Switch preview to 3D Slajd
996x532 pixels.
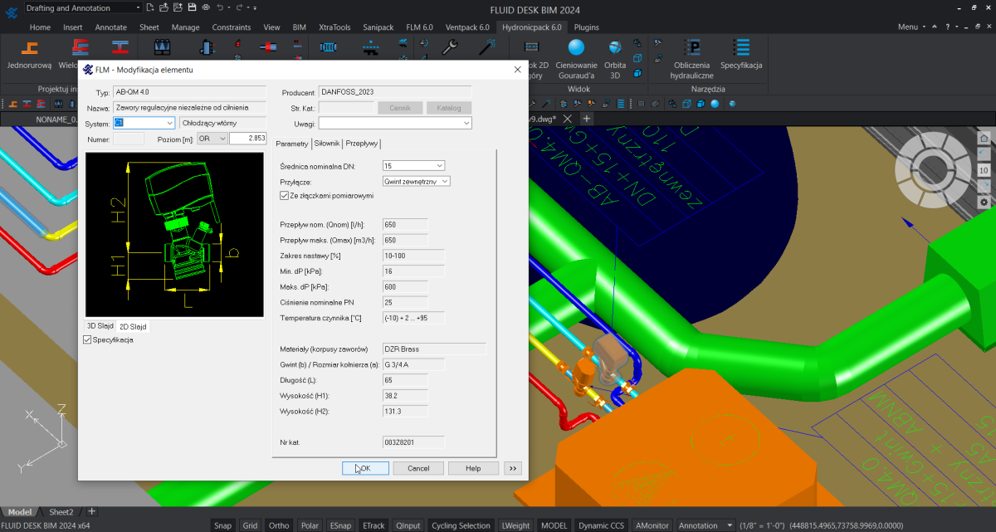tap(100, 326)
